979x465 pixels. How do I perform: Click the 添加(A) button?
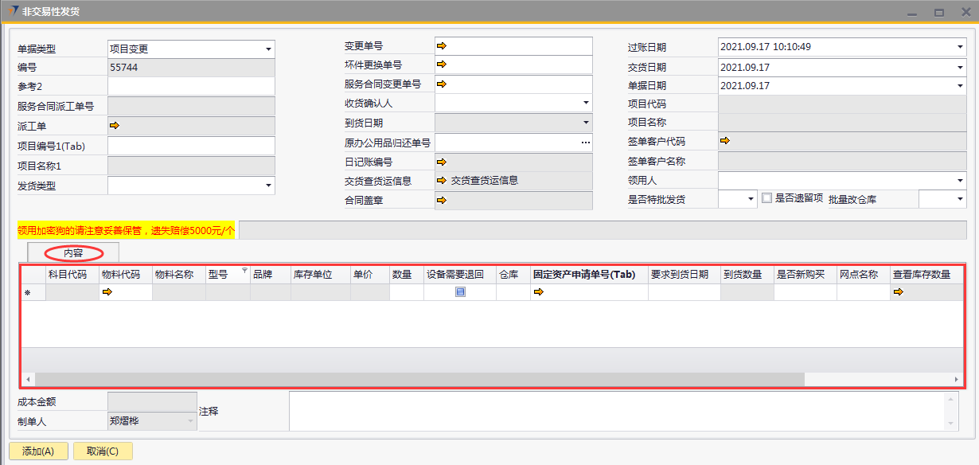click(x=38, y=451)
